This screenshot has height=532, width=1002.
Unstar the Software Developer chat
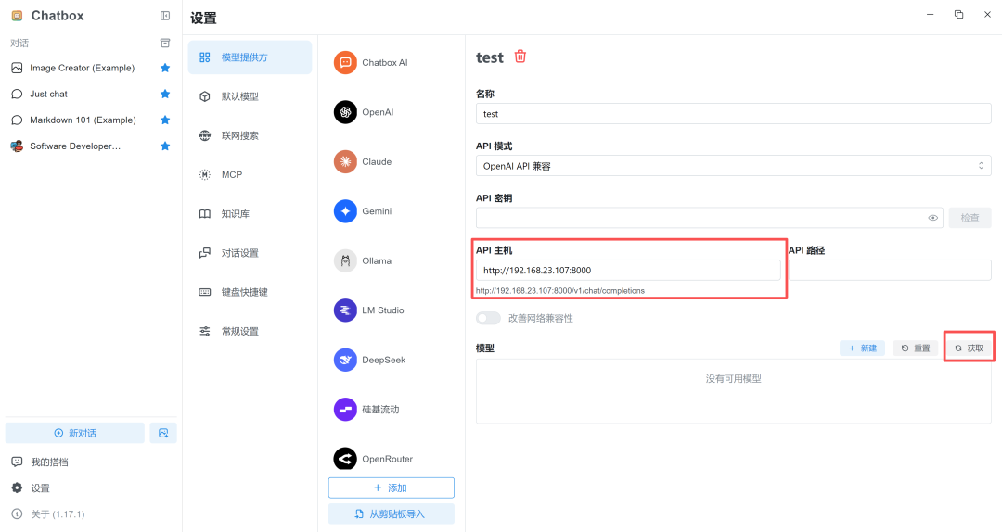165,146
